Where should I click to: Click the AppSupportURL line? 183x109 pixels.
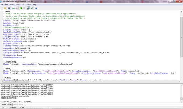tap(26, 34)
